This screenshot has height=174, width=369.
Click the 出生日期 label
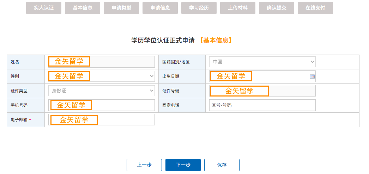tap(171, 76)
